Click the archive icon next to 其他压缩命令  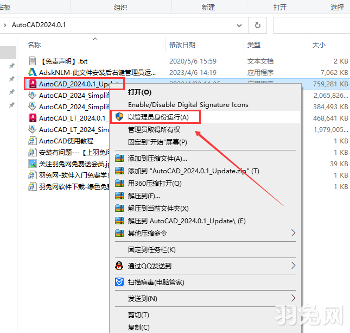pyautogui.click(x=119, y=234)
